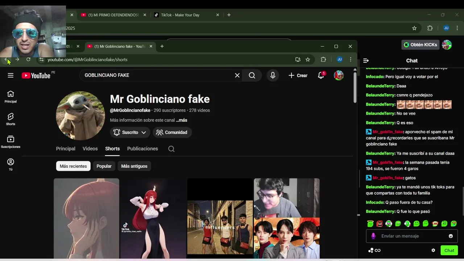
Task: Reload the page in the front Chrome window
Action: click(x=28, y=59)
